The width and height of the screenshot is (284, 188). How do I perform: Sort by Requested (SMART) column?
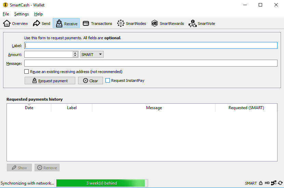click(246, 107)
